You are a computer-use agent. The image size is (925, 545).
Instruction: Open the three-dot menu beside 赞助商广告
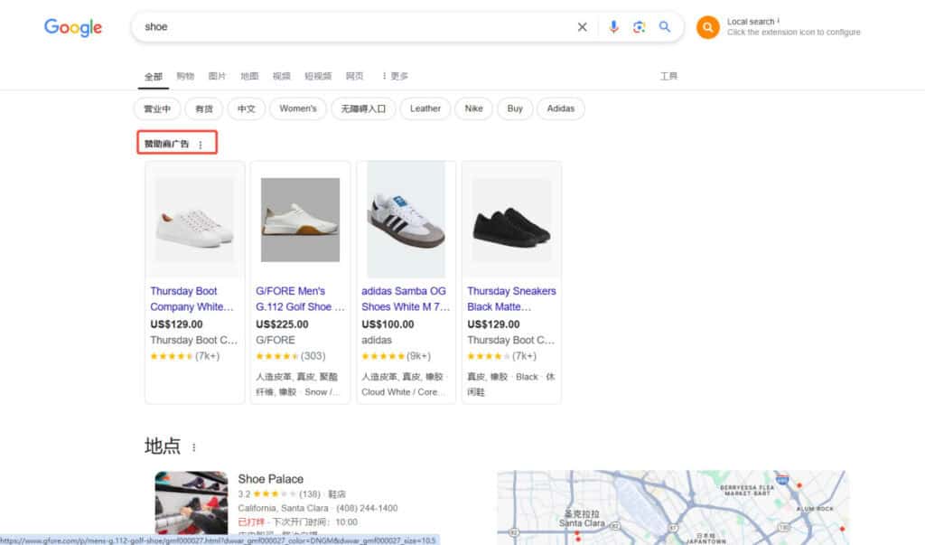pos(201,144)
